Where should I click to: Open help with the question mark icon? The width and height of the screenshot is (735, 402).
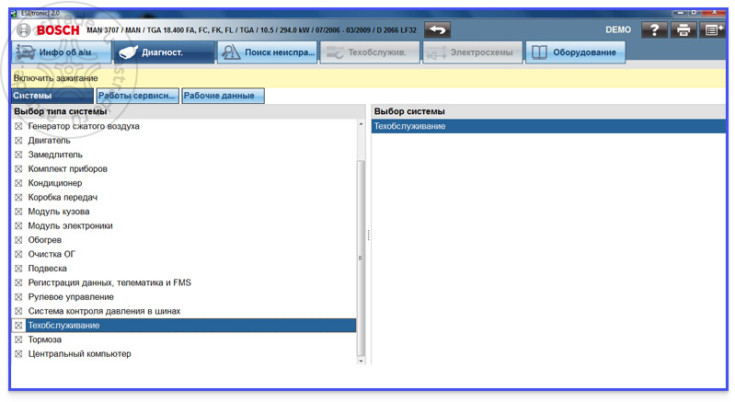[x=654, y=30]
